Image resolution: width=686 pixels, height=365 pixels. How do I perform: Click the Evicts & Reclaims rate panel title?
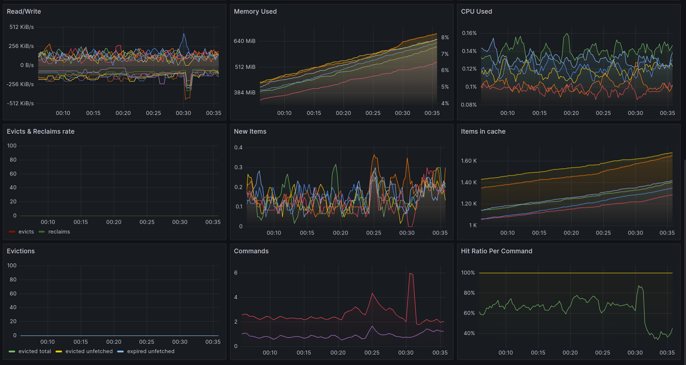41,132
